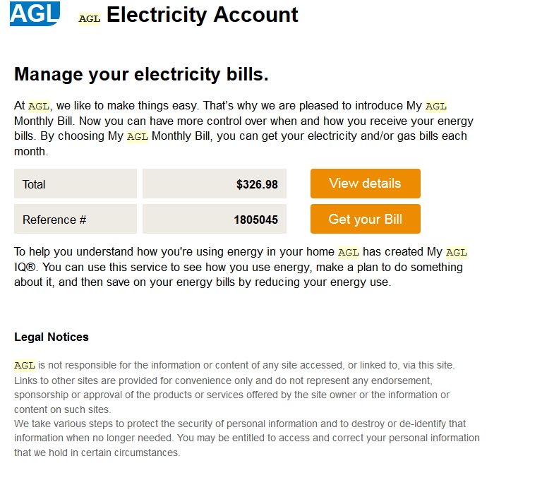Click the 'IQ®' text
The height and width of the screenshot is (485, 542).
click(x=25, y=268)
